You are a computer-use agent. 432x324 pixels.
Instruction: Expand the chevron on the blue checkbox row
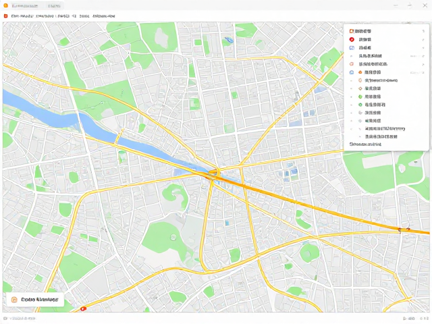(x=423, y=48)
